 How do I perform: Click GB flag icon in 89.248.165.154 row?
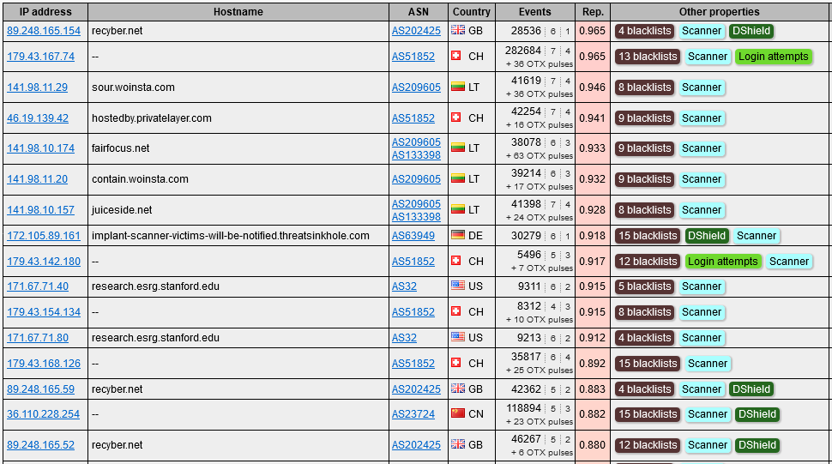click(x=458, y=30)
